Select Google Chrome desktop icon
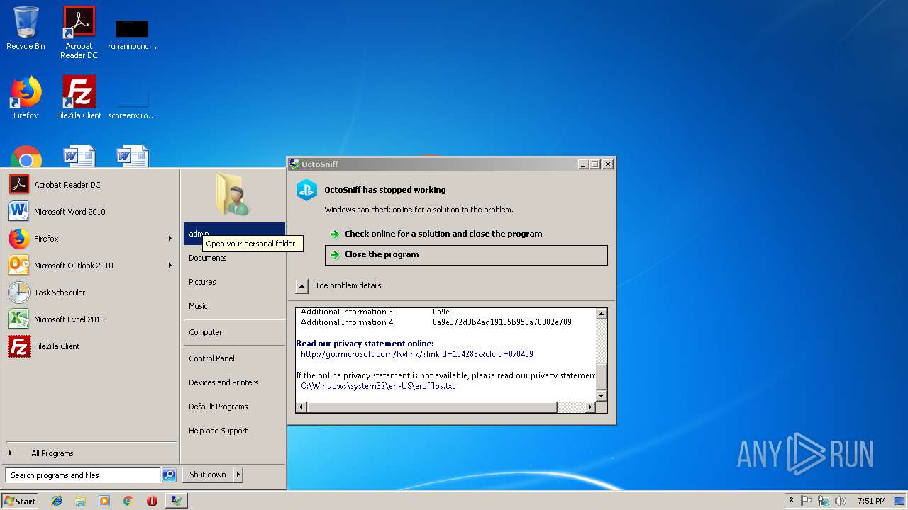Viewport: 908px width, 510px height. (26, 157)
